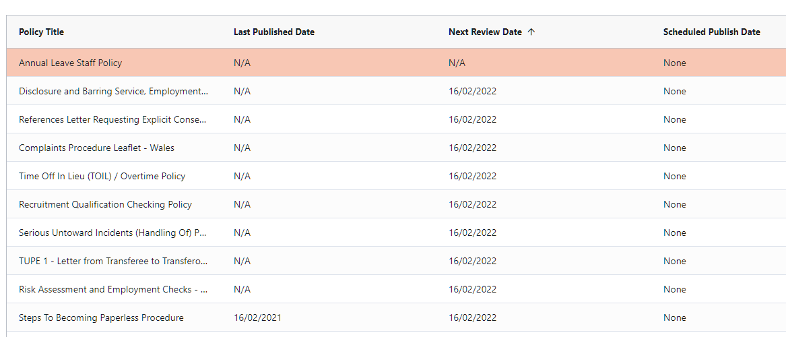Click Last Published N/A for Complaints Procedure row
The width and height of the screenshot is (786, 337).
point(242,148)
